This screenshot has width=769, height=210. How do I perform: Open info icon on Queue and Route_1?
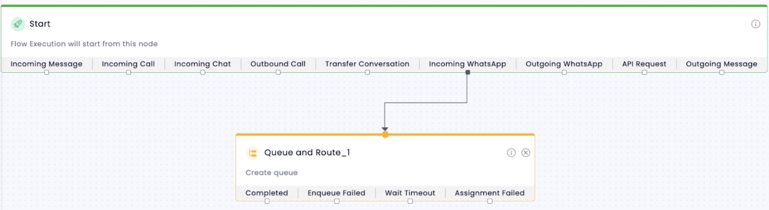pyautogui.click(x=511, y=153)
